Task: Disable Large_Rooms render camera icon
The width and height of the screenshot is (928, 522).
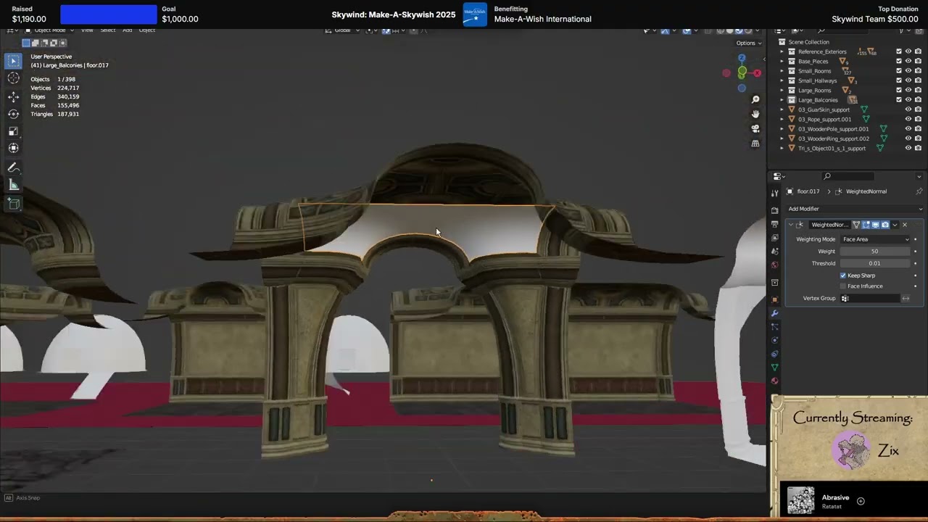Action: [918, 90]
